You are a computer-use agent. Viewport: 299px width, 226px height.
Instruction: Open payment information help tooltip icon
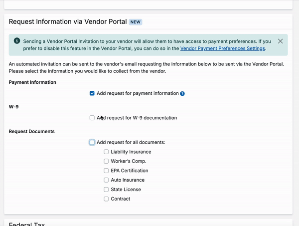pyautogui.click(x=182, y=93)
